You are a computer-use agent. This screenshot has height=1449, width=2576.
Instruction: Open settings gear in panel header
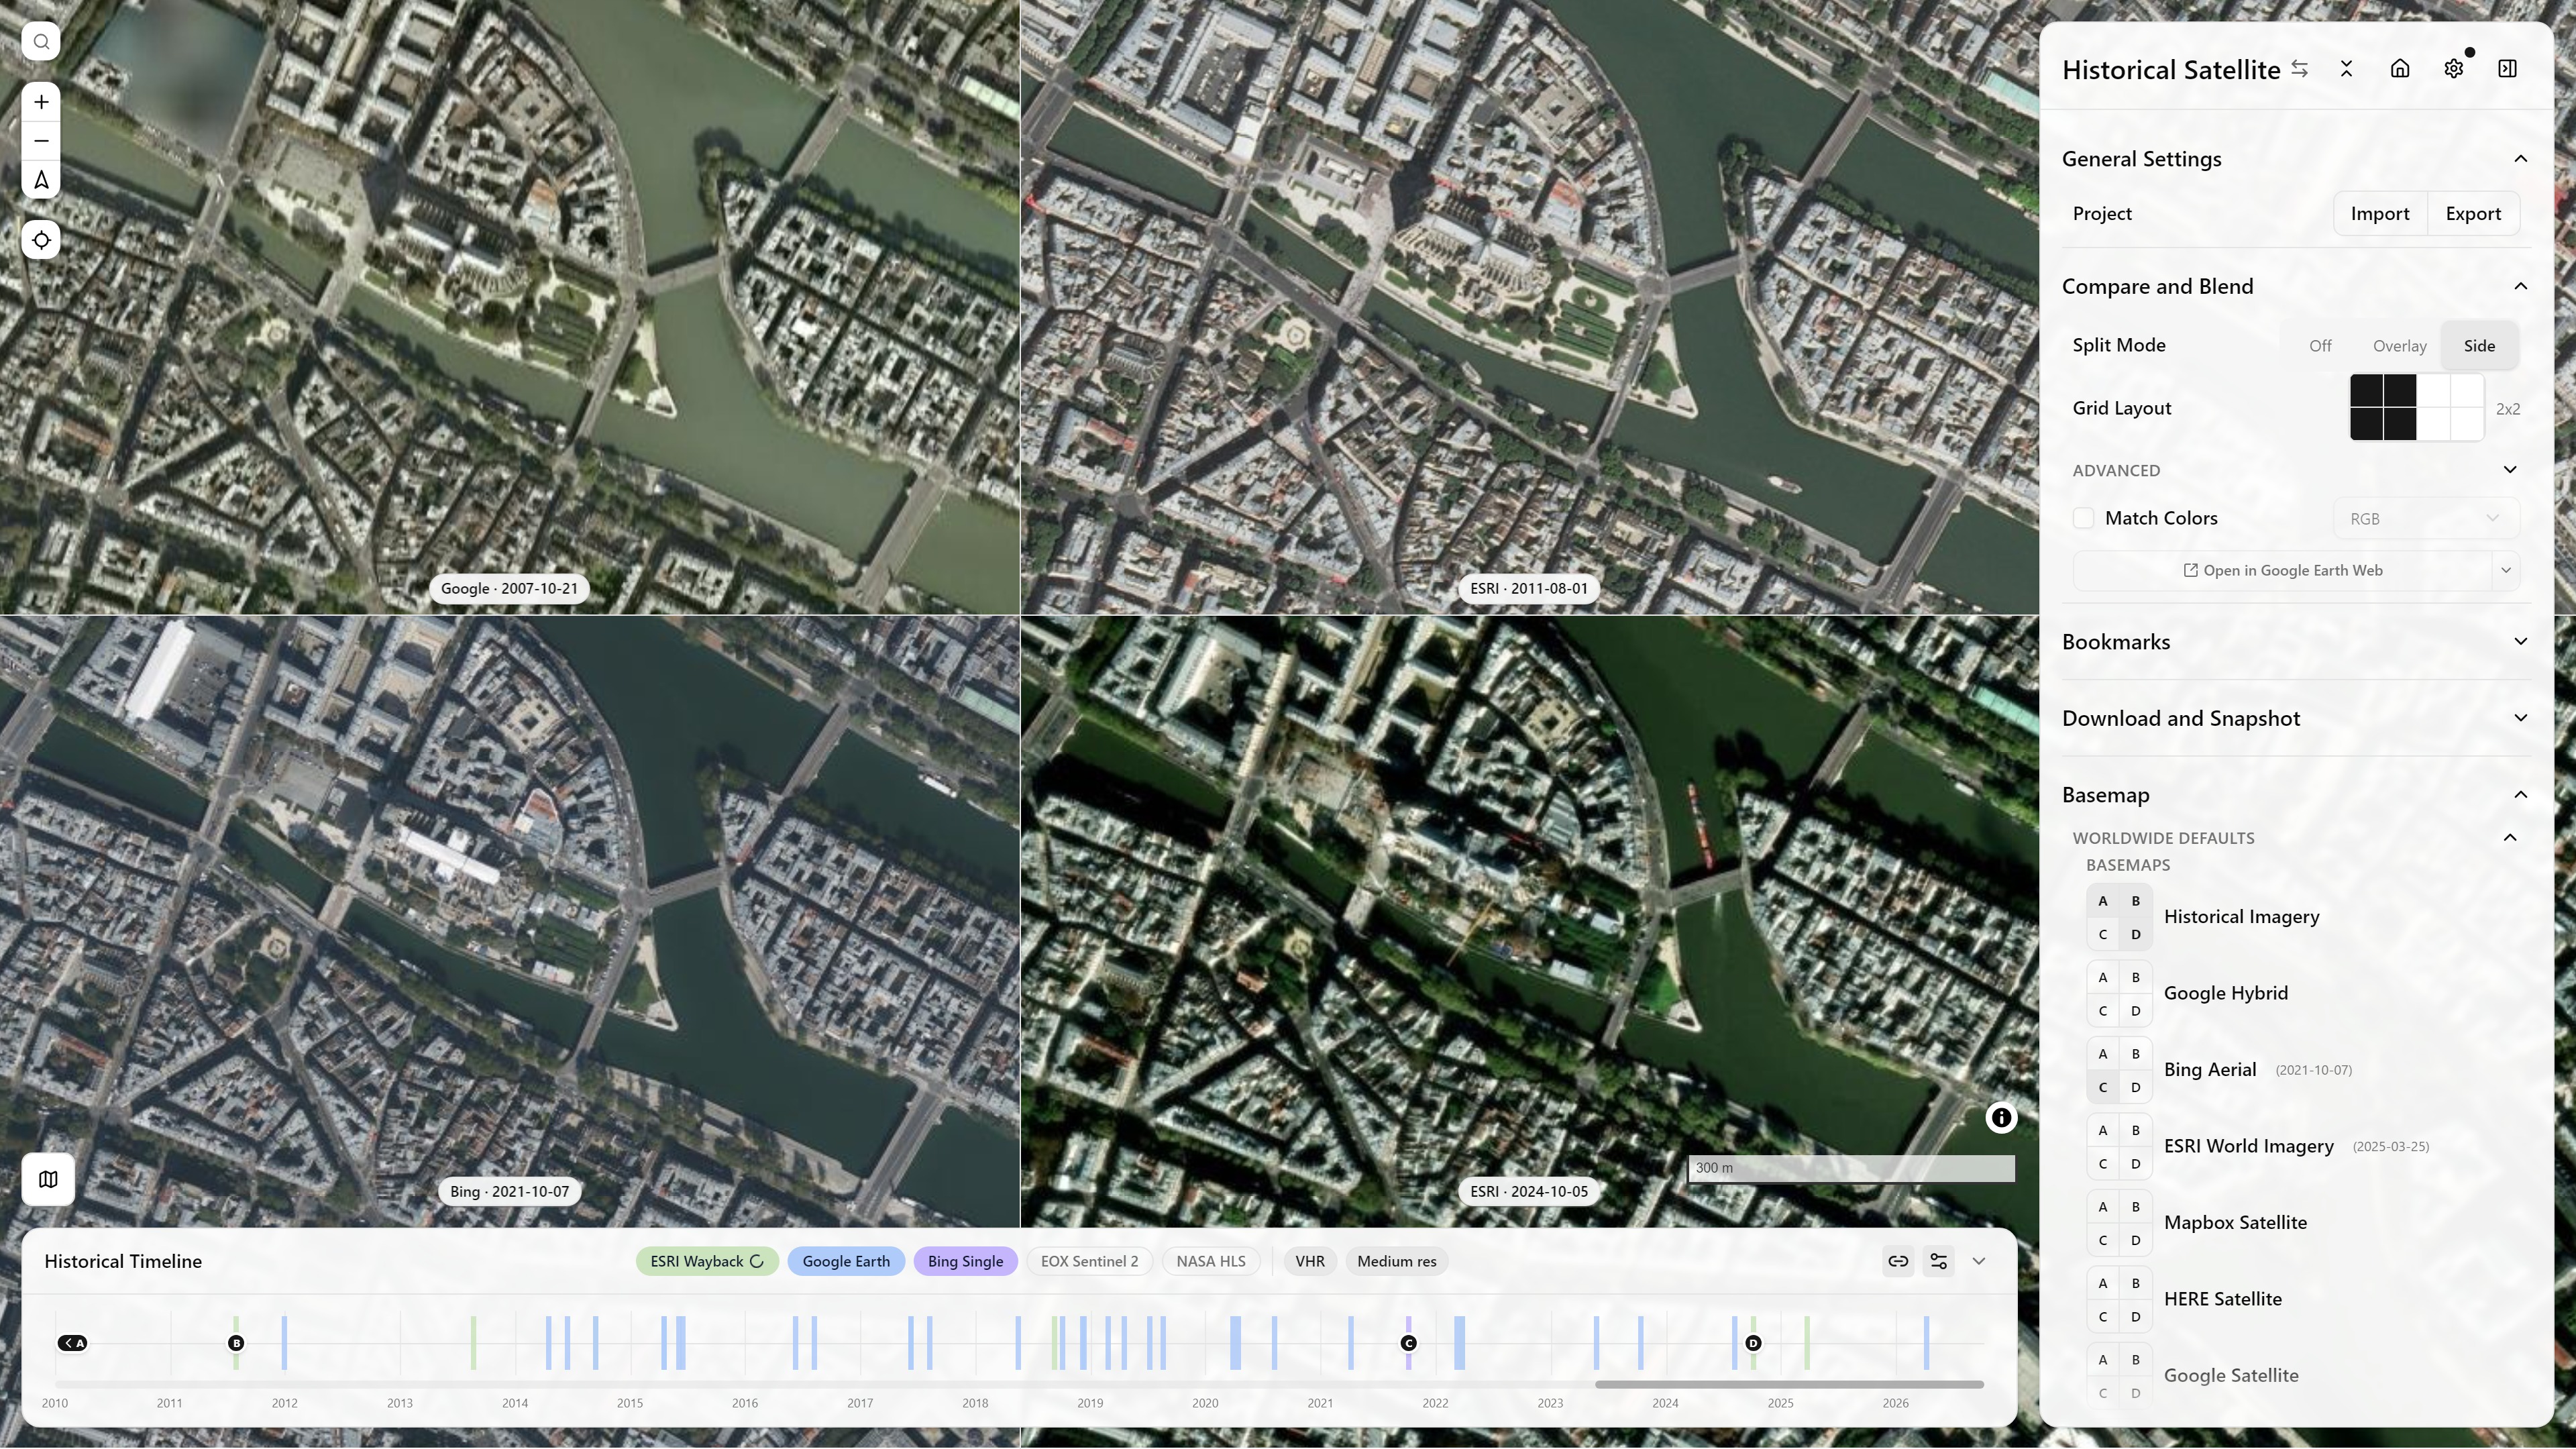tap(2454, 69)
